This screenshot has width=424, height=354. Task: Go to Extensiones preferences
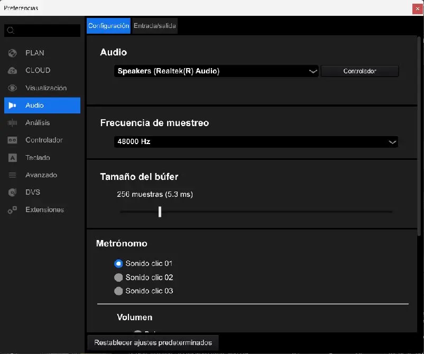click(x=42, y=209)
